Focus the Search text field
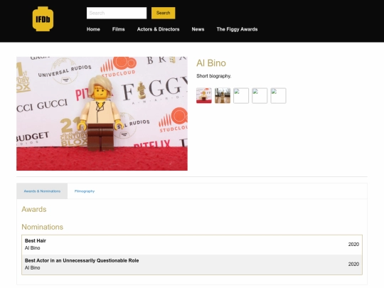 [117, 13]
